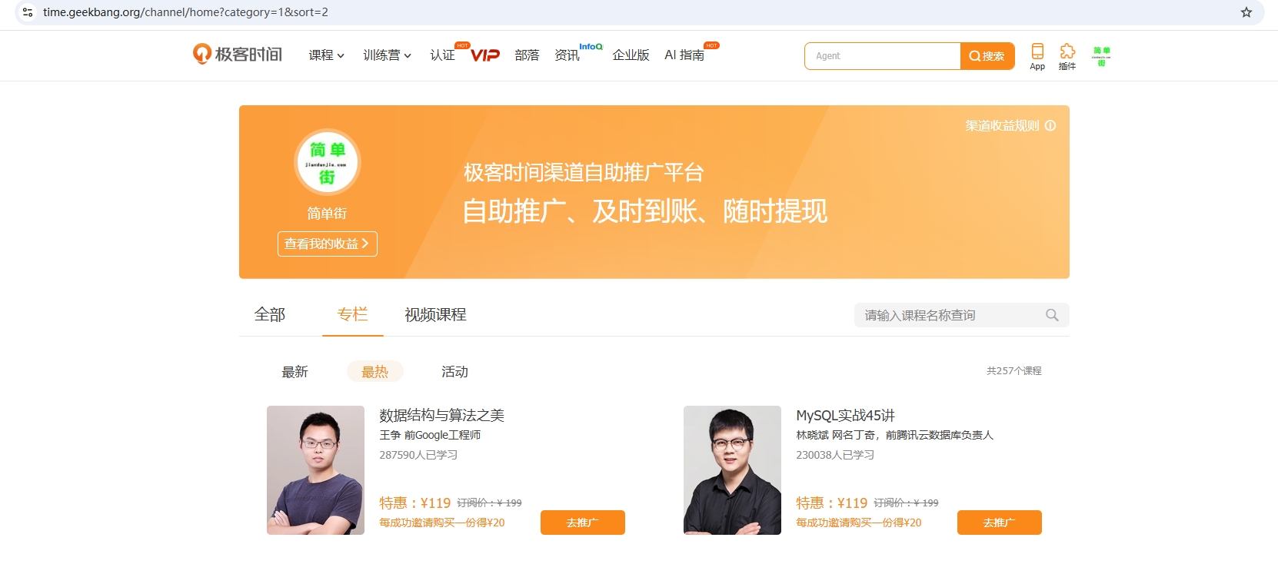Focus the Agent search field
The width and height of the screenshot is (1278, 564).
click(x=883, y=56)
